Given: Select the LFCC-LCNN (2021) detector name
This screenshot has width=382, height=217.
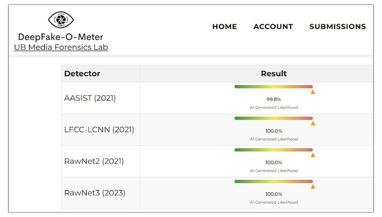Looking at the screenshot, I should coord(99,130).
